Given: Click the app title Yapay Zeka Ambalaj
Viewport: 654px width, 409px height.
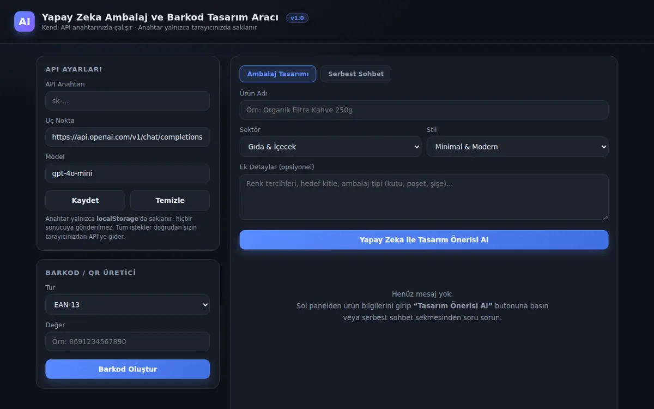Looking at the screenshot, I should click(x=160, y=17).
